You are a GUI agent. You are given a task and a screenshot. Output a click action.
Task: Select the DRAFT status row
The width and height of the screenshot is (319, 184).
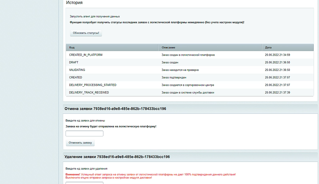click(x=190, y=62)
